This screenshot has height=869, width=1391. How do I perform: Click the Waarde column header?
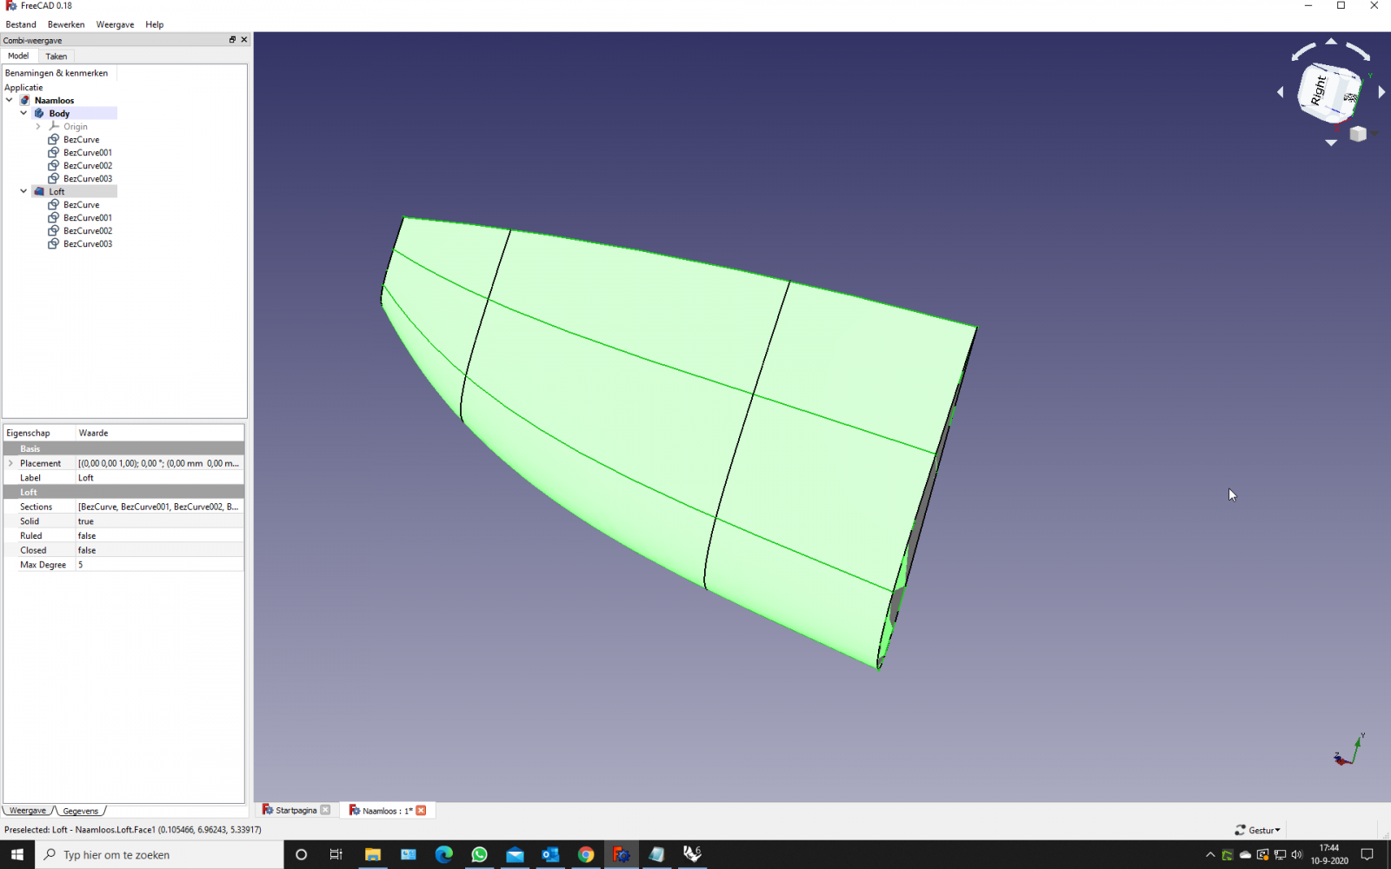point(159,433)
